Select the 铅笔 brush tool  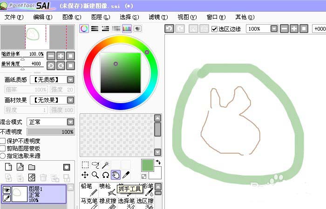[89, 189]
